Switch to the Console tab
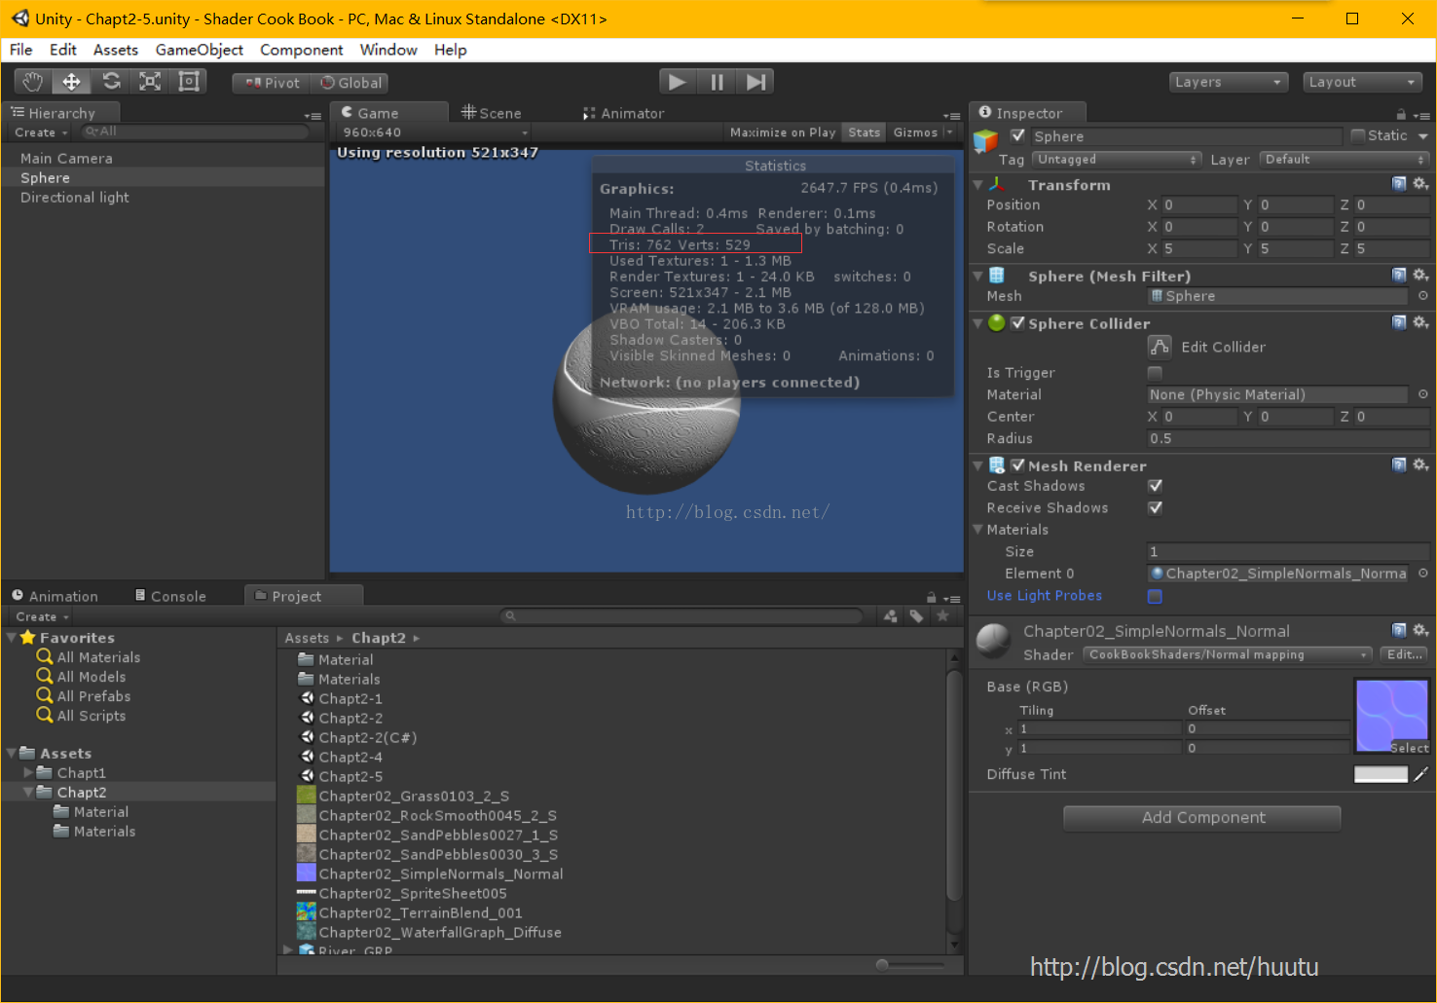 click(x=170, y=596)
